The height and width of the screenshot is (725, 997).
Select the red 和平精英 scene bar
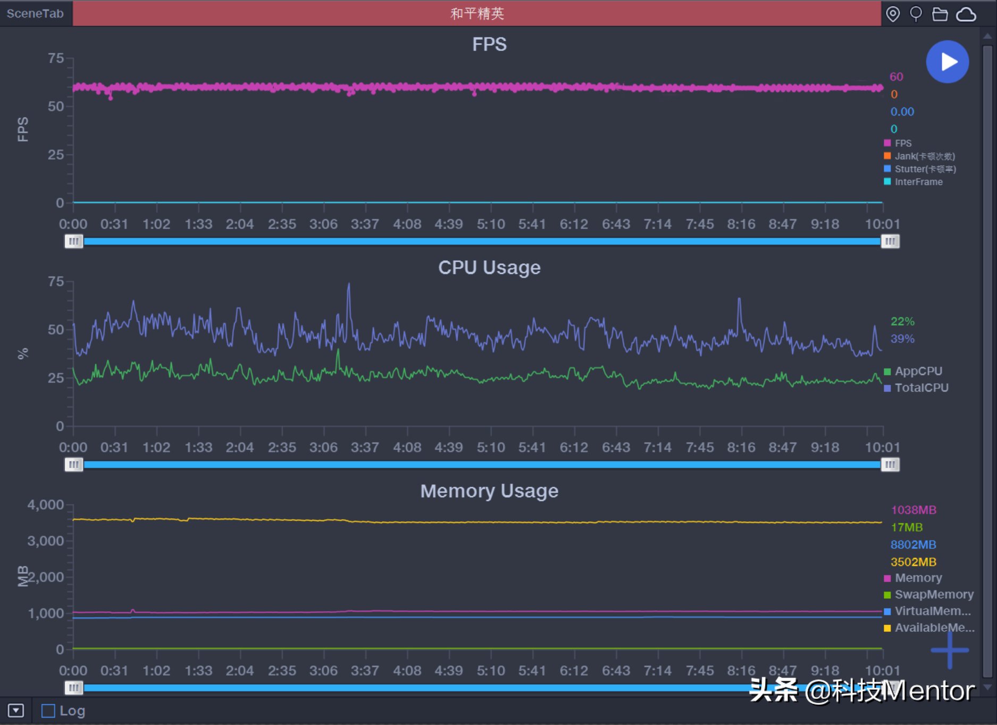476,13
